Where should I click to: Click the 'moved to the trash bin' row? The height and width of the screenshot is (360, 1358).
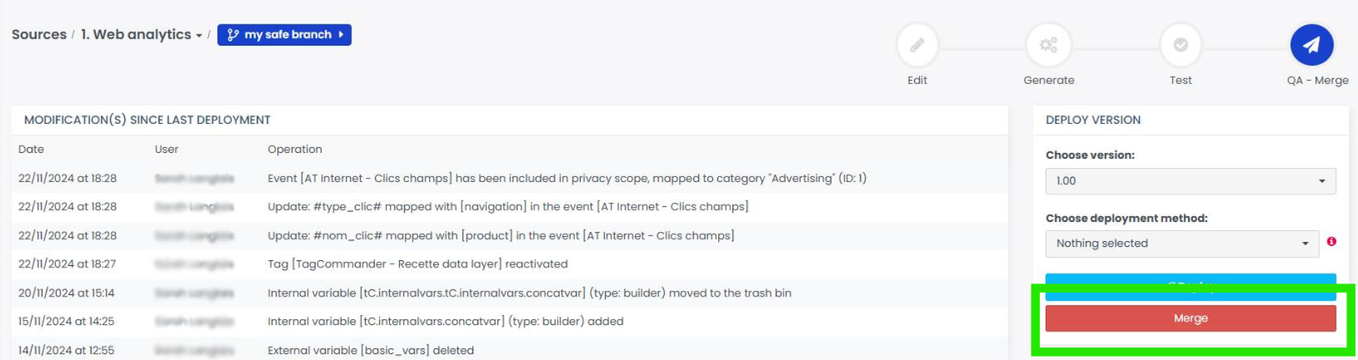coord(529,293)
